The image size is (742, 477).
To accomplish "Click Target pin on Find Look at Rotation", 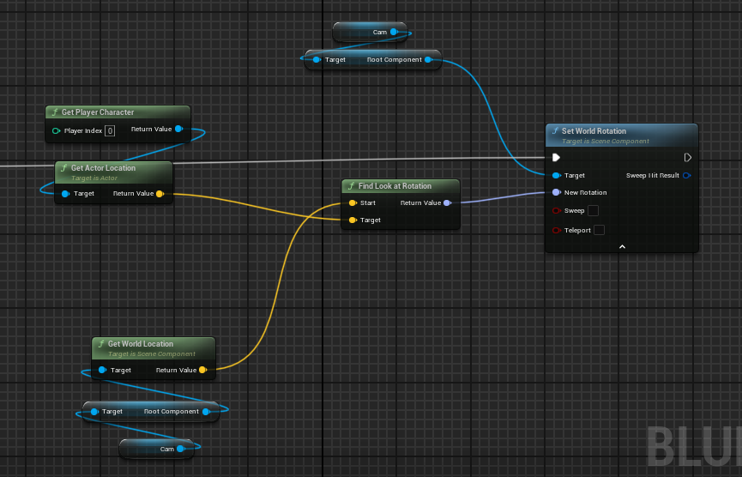I will (x=353, y=220).
